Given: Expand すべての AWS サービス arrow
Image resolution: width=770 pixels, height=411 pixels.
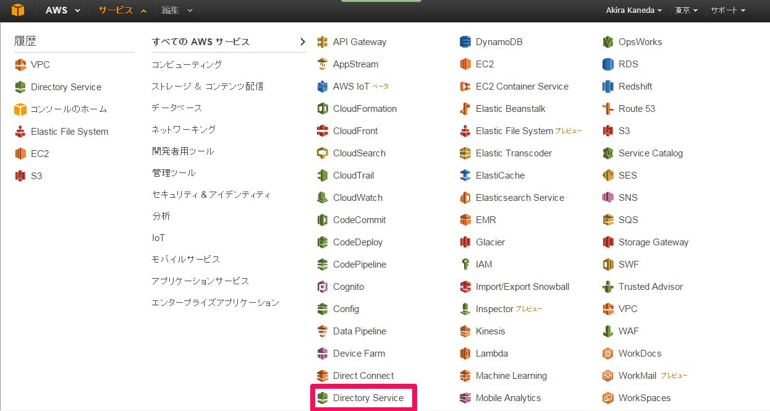Looking at the screenshot, I should pos(302,42).
